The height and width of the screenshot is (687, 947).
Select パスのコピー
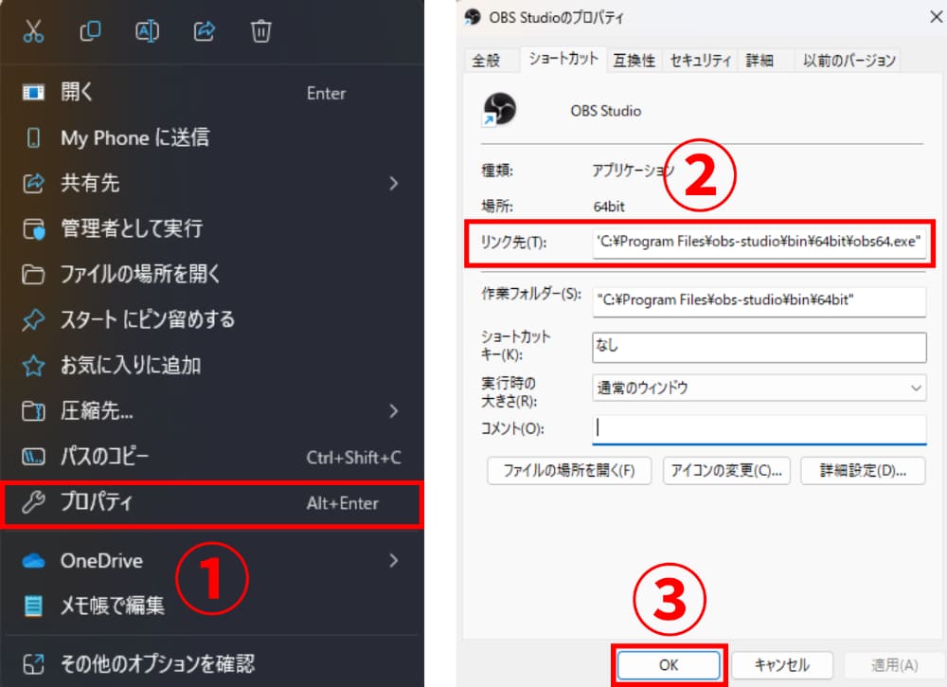211,457
